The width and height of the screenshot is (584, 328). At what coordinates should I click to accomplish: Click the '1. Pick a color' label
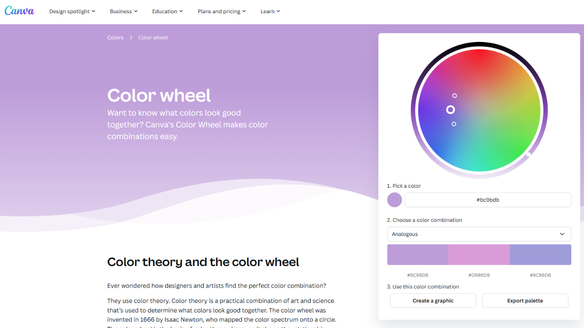tap(404, 186)
